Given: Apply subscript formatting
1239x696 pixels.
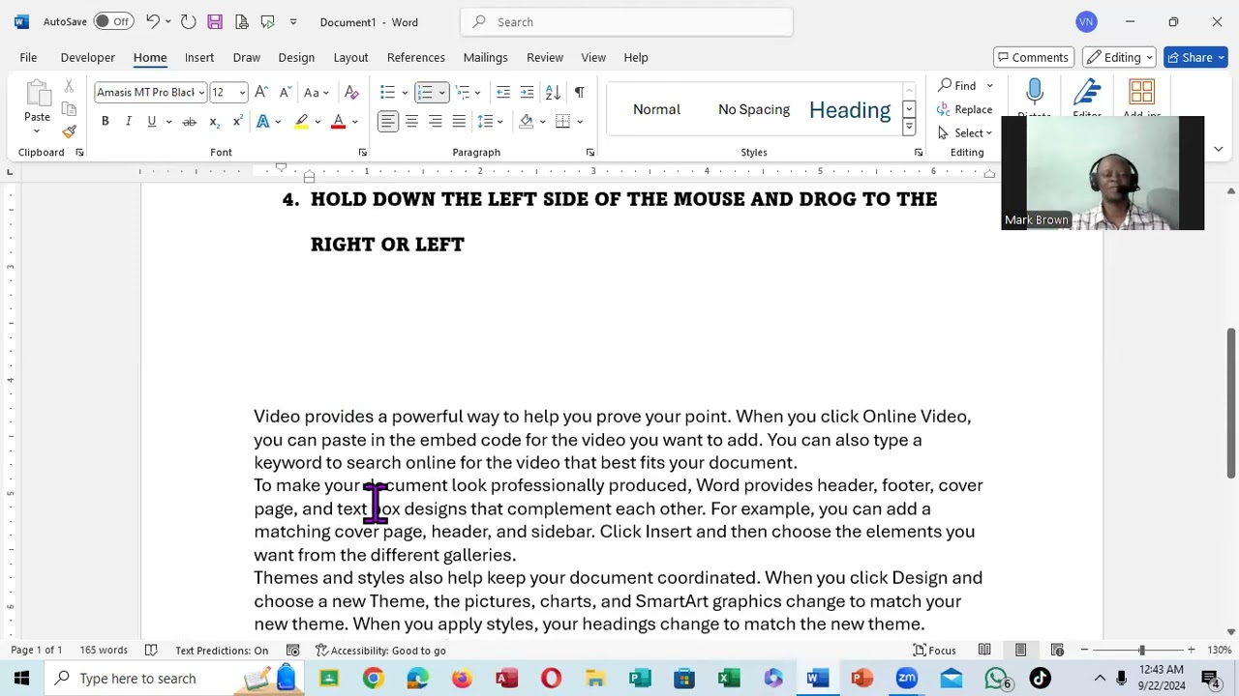Looking at the screenshot, I should (214, 121).
